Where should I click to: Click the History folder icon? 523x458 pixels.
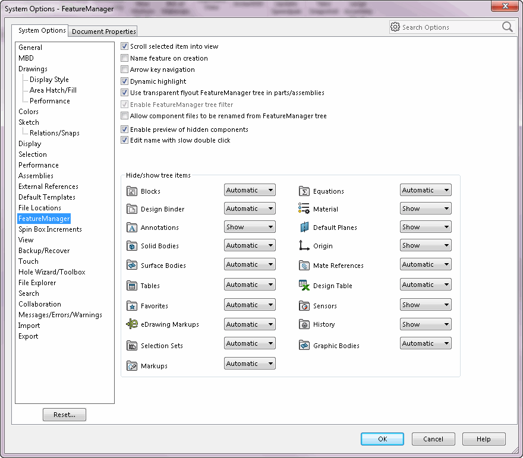coord(304,324)
